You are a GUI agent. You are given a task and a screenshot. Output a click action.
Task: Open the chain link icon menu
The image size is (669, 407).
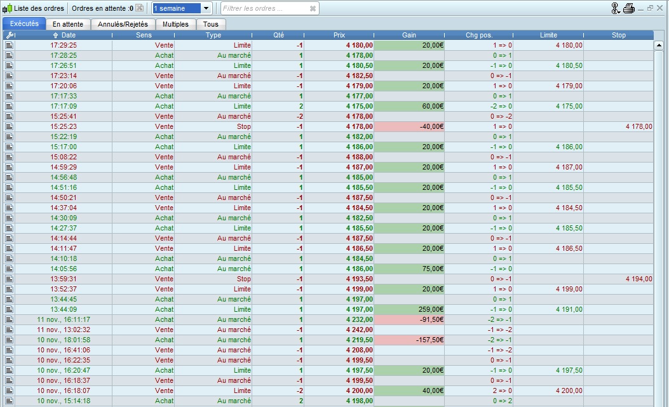pos(615,8)
